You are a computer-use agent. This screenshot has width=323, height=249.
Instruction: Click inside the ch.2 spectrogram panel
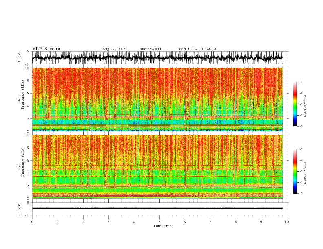pos(157,167)
